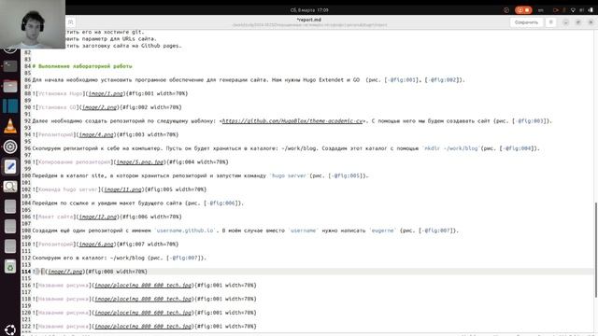The width and height of the screenshot is (598, 336).
Task: Click caption 'Копирование репозитория' on line 98
Action: point(75,162)
